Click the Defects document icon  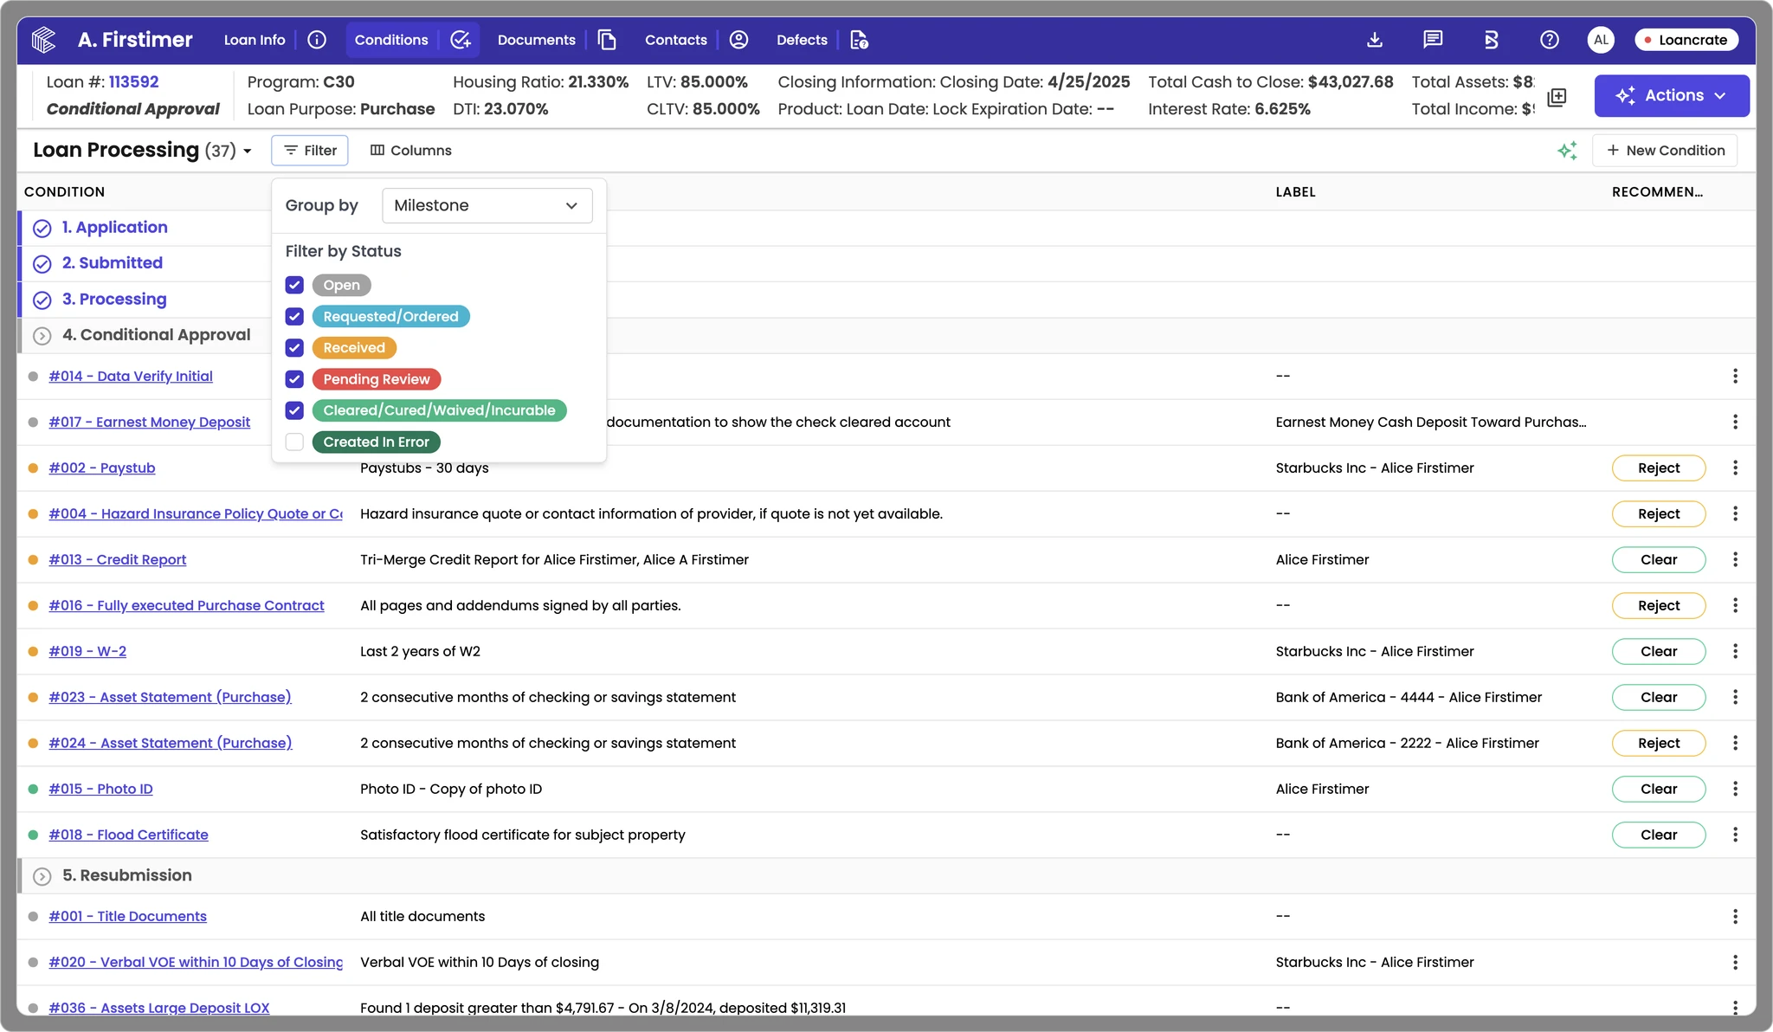[x=859, y=40]
